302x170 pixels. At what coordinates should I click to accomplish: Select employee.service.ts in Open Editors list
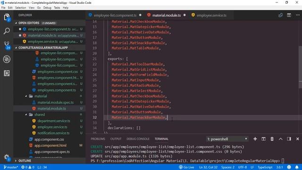pyautogui.click(x=49, y=42)
